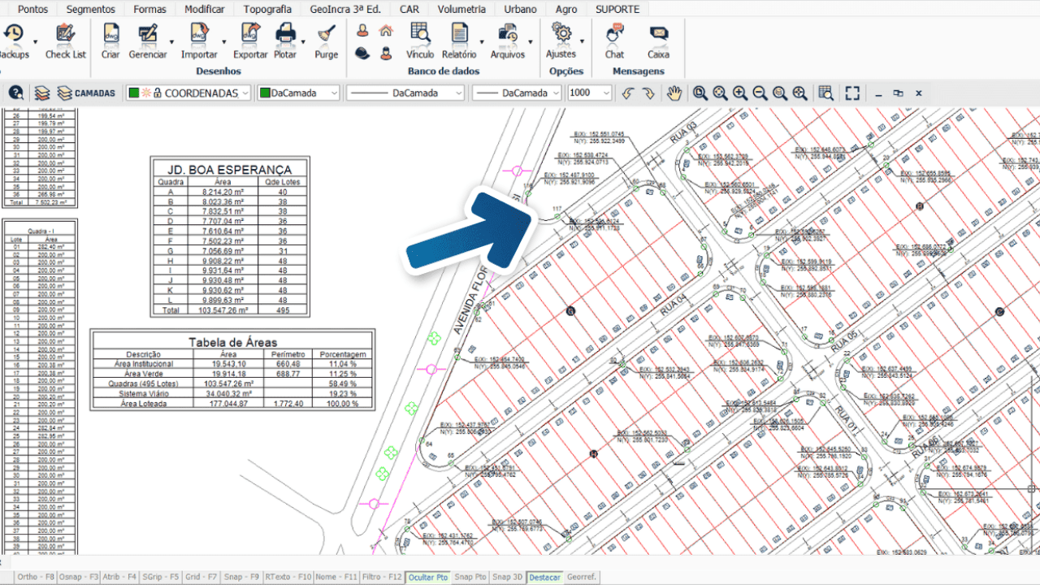Click the green layer color swatch by COORDENADAS

(134, 93)
